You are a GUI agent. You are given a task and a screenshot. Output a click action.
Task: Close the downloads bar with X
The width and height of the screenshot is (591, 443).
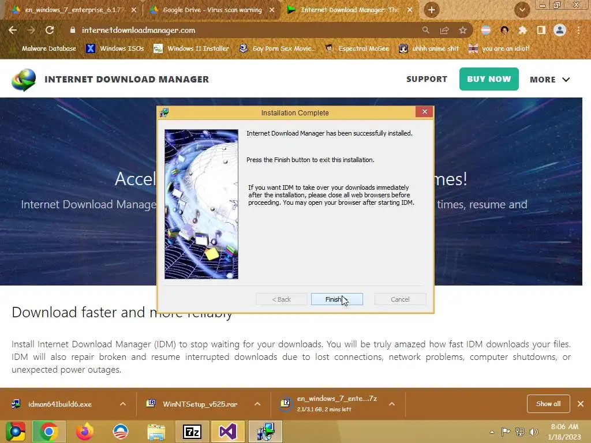pos(581,404)
